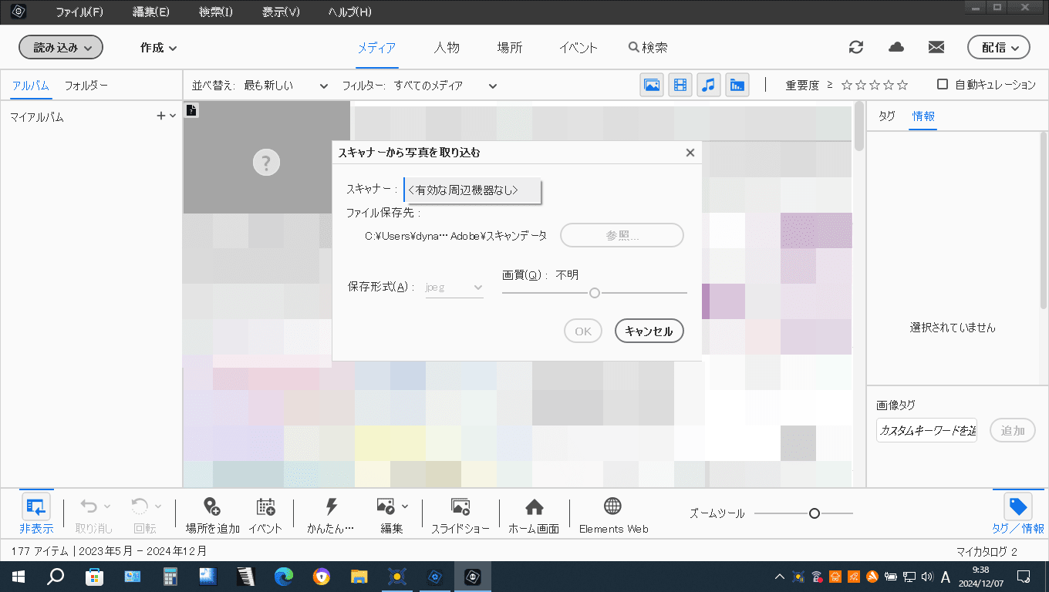Open the View menu
This screenshot has height=592, width=1049.
click(x=281, y=12)
